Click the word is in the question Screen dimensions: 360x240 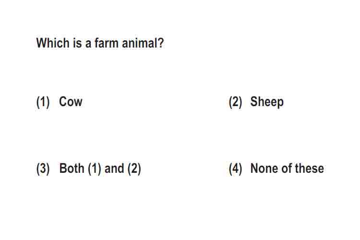click(x=77, y=43)
